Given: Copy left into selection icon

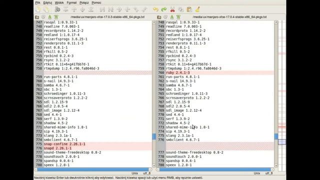Looking at the screenshot, I should pos(119,9).
